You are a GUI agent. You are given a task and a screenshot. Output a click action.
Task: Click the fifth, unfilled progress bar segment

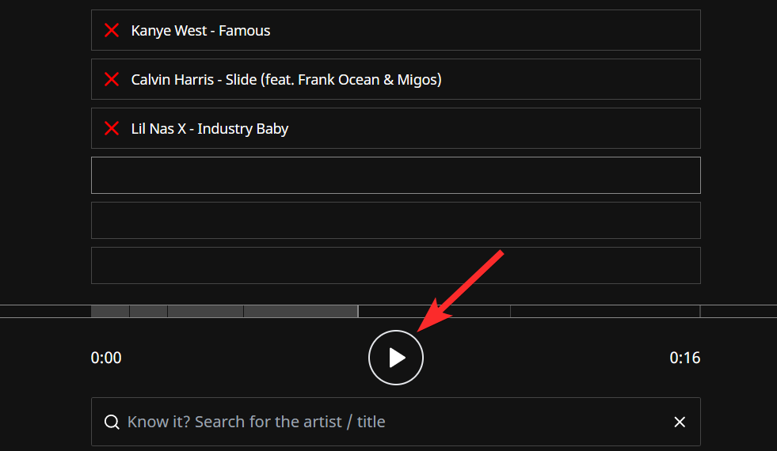(x=434, y=311)
